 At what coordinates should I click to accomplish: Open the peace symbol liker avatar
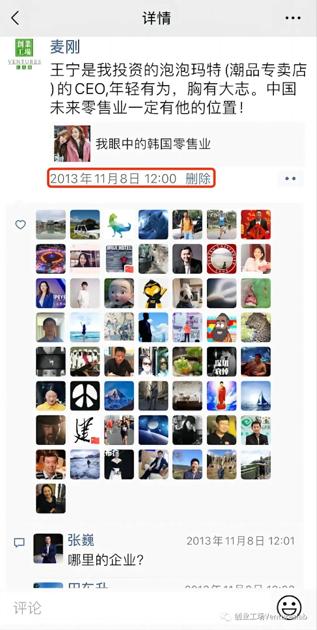tap(85, 396)
